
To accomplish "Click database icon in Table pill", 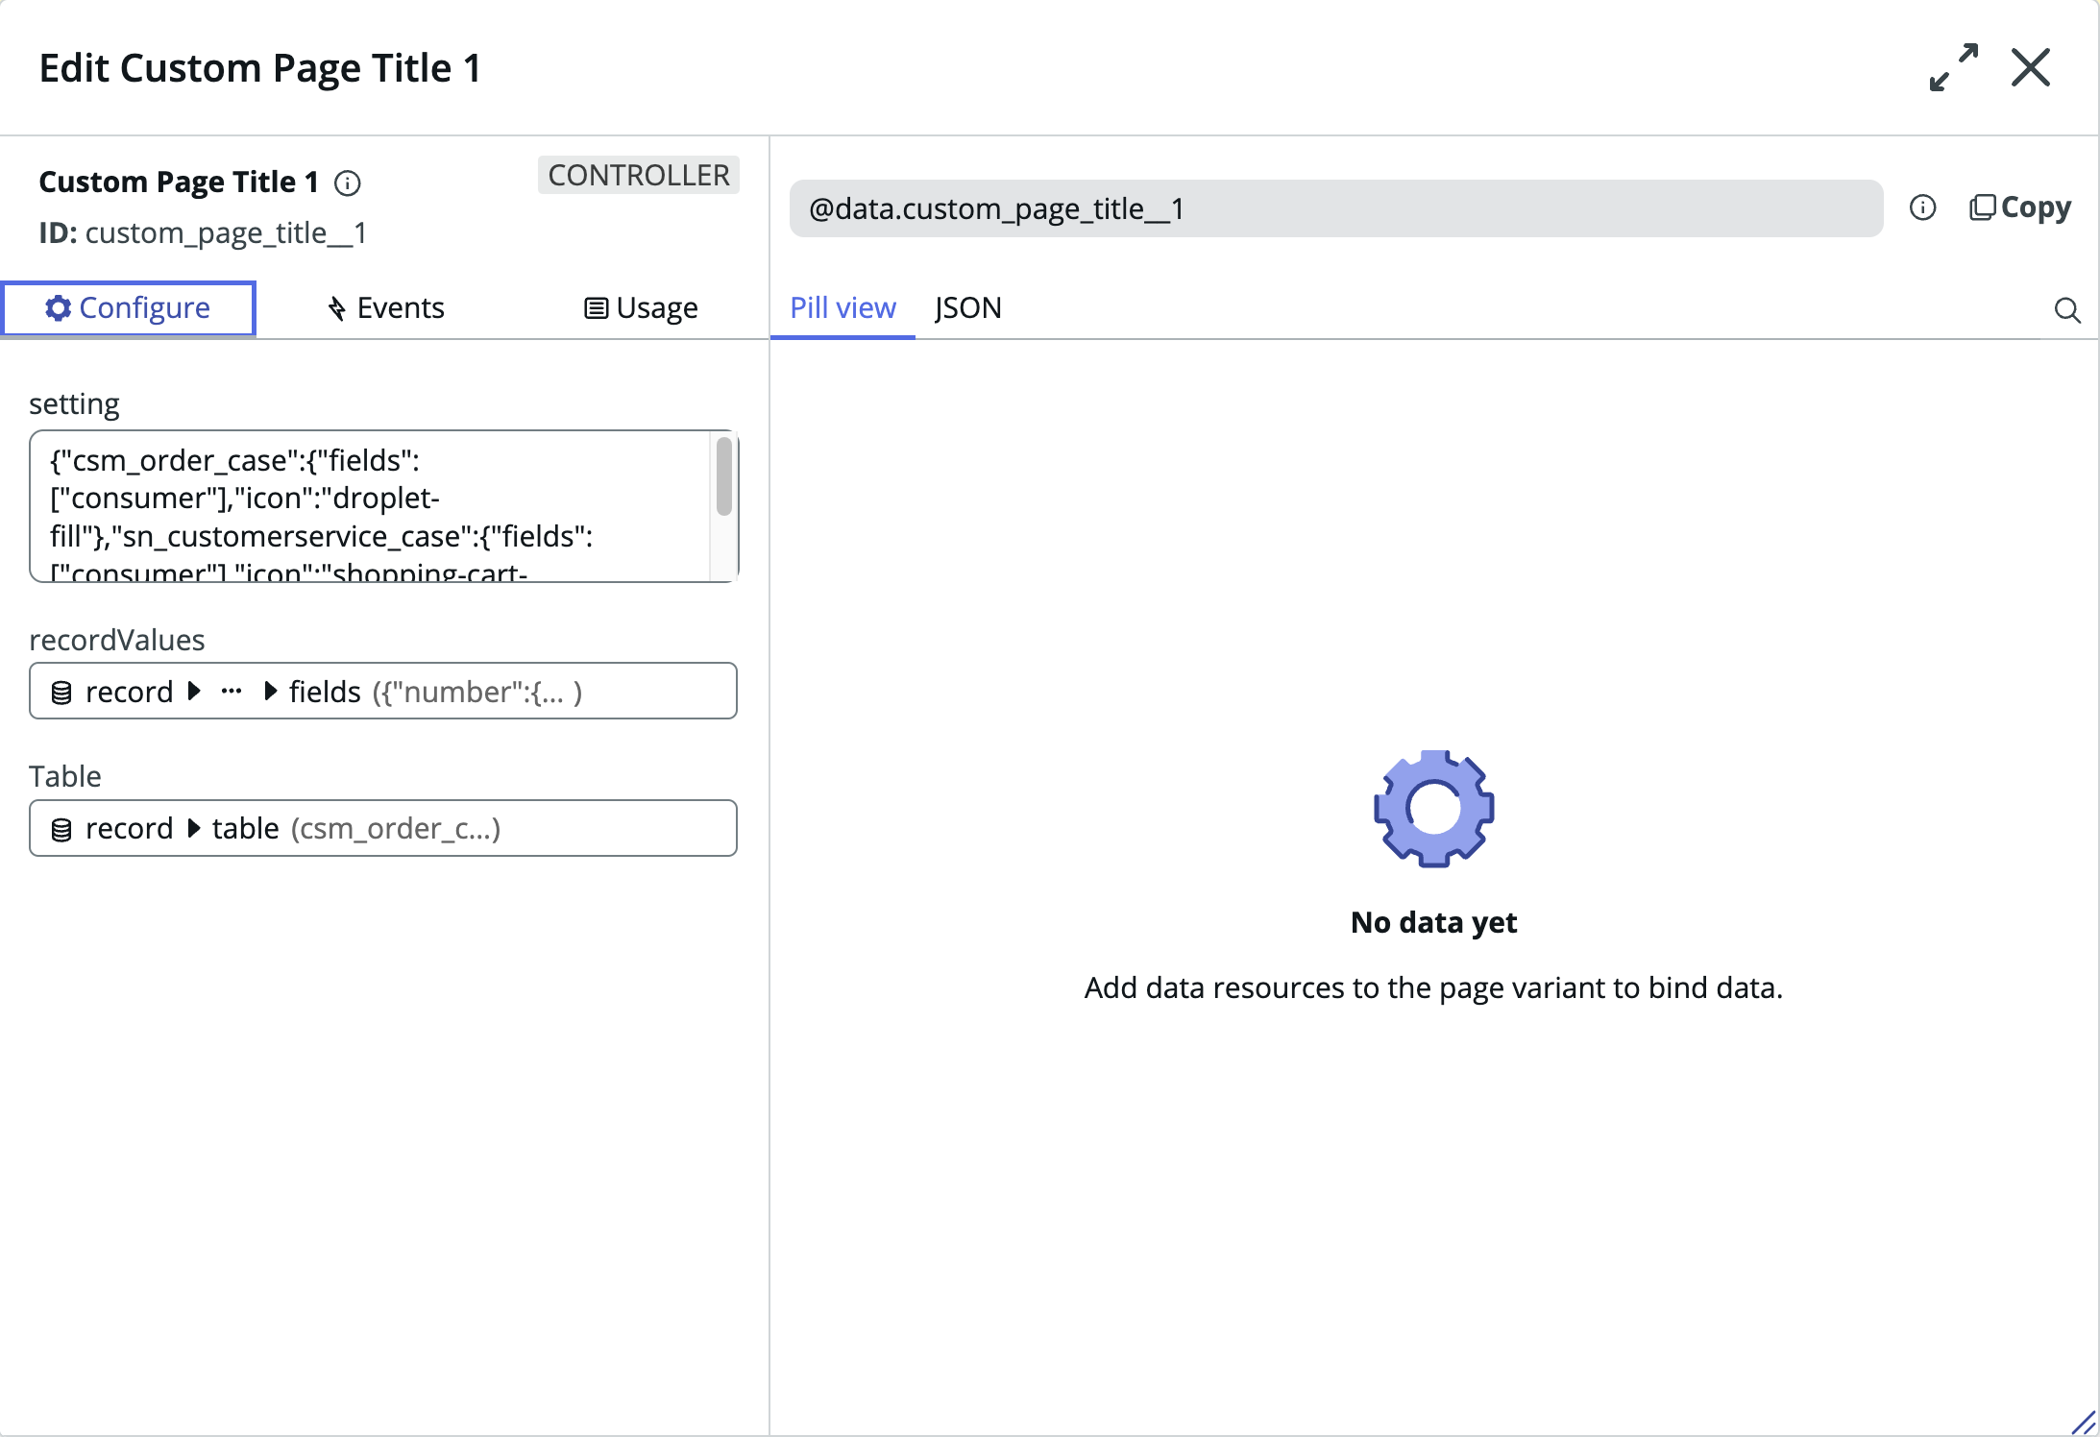I will click(x=61, y=829).
